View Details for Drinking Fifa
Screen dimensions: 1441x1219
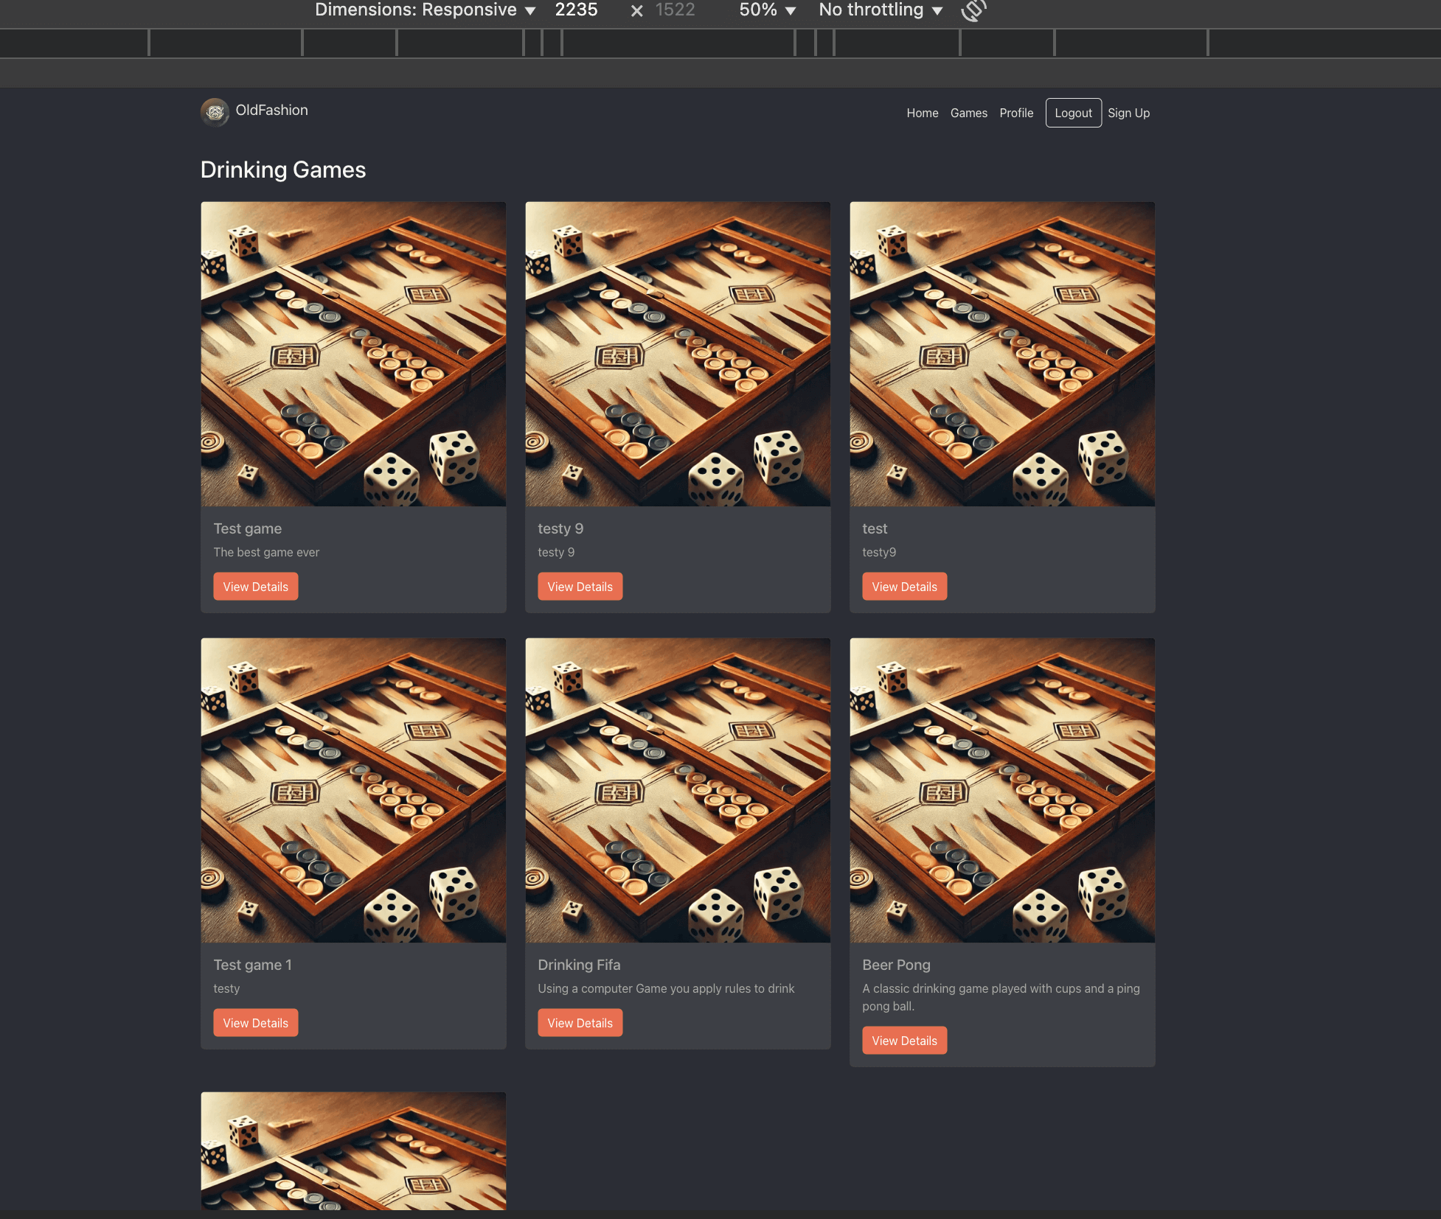click(580, 1023)
